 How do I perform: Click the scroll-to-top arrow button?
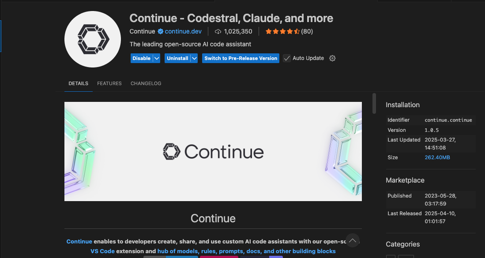pyautogui.click(x=353, y=240)
